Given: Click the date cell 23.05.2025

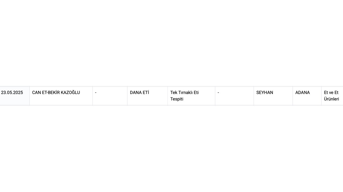Looking at the screenshot, I should (15, 96).
